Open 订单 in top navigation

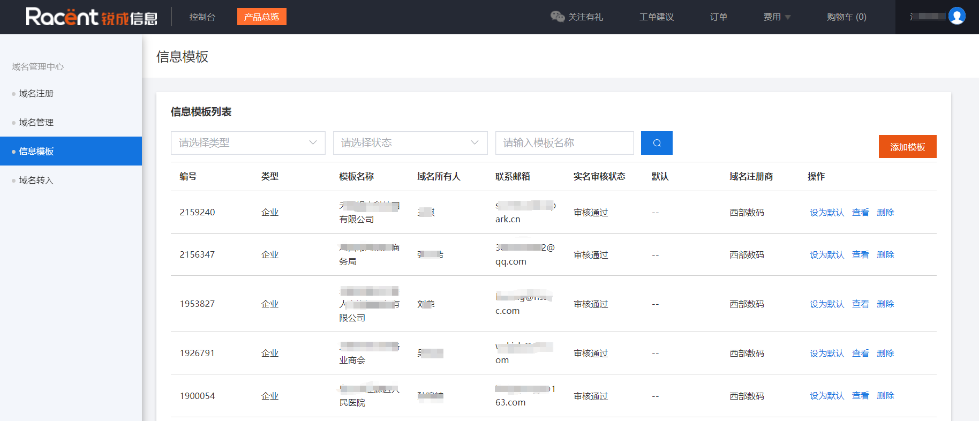(719, 17)
